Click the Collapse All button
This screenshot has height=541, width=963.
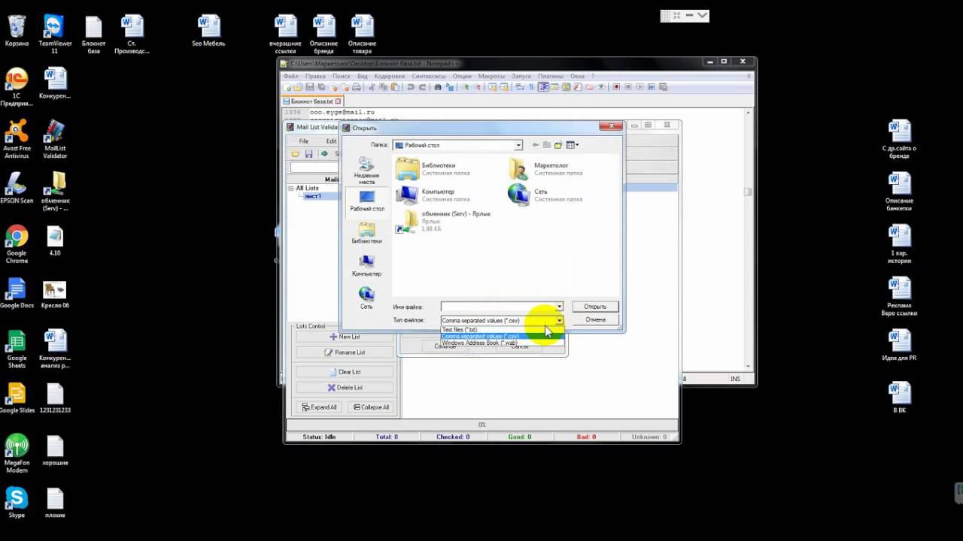371,407
